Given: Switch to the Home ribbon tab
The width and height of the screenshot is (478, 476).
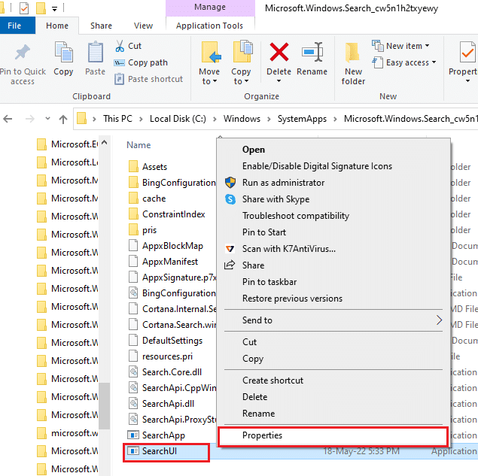Looking at the screenshot, I should click(57, 26).
